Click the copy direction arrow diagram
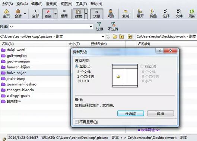The height and width of the screenshot is (141, 197). 125,76
